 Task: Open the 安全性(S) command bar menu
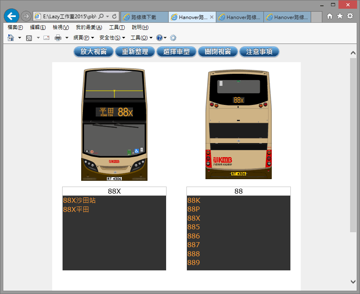pyautogui.click(x=112, y=38)
